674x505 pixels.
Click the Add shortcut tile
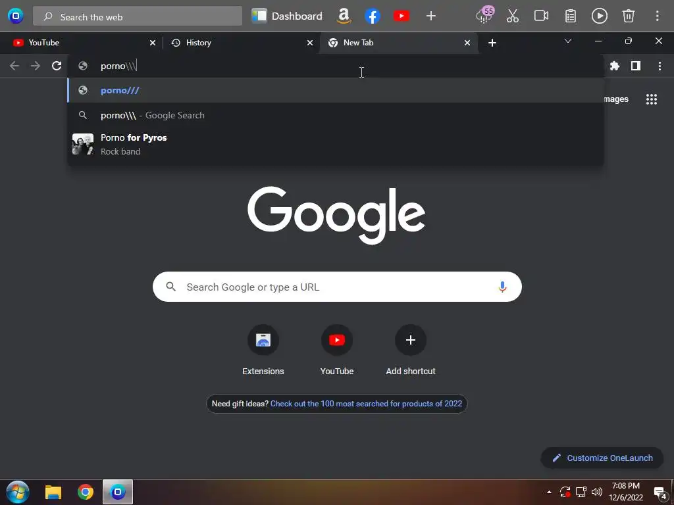(411, 350)
